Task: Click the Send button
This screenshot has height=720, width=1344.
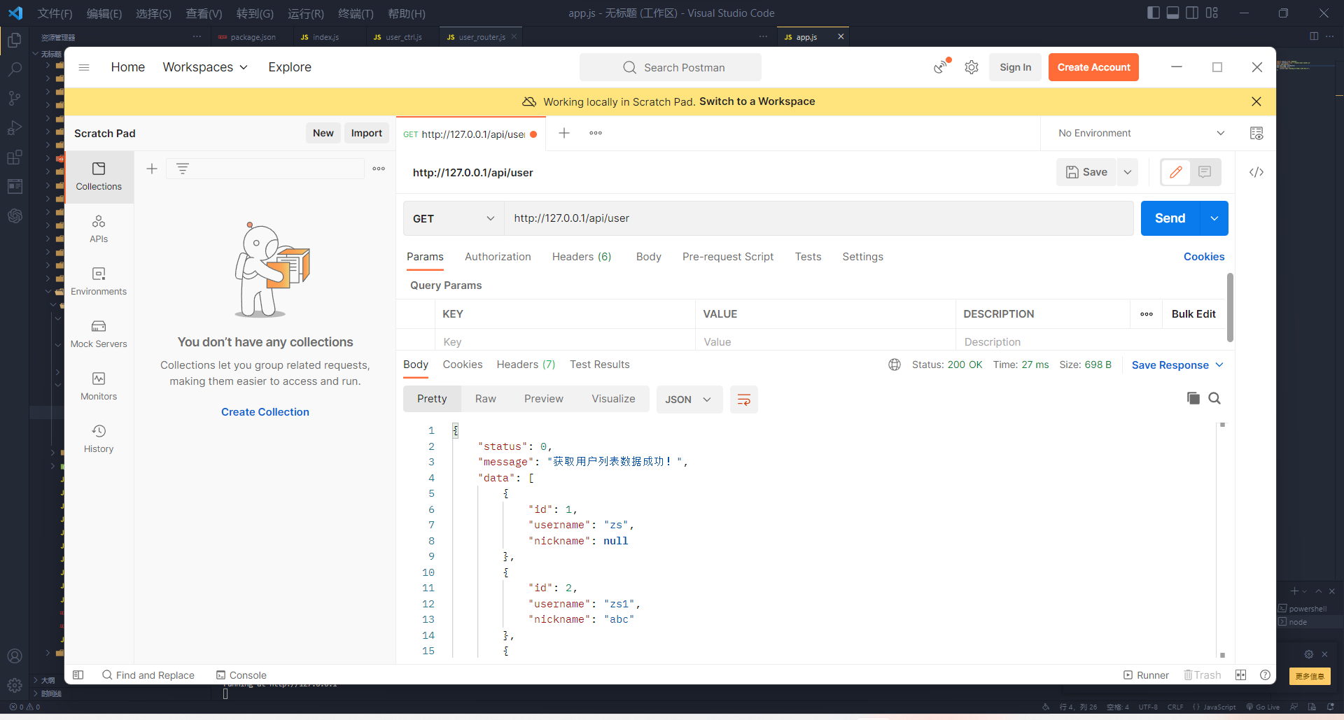Action: pos(1170,218)
